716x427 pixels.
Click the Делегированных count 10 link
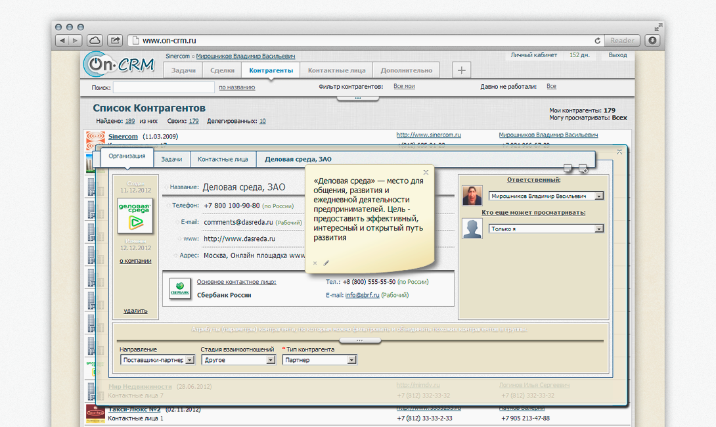pyautogui.click(x=263, y=121)
